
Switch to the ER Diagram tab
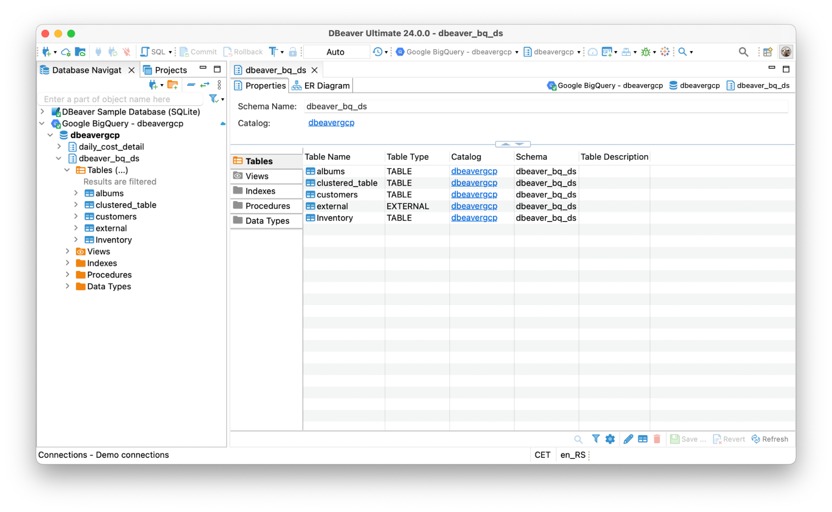pyautogui.click(x=321, y=86)
